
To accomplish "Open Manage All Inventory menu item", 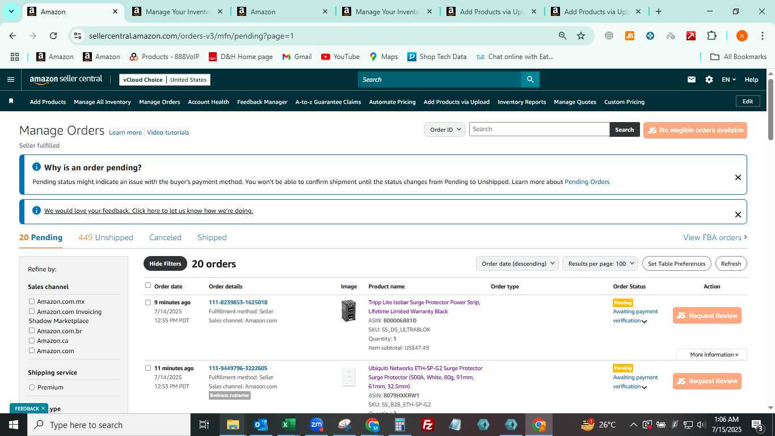I will [x=102, y=102].
